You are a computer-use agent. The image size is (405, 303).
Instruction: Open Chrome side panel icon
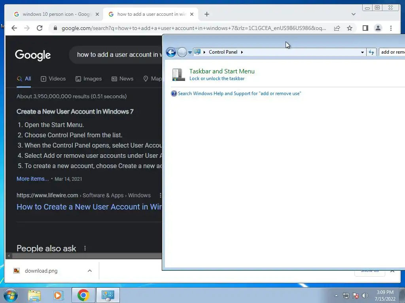(365, 28)
